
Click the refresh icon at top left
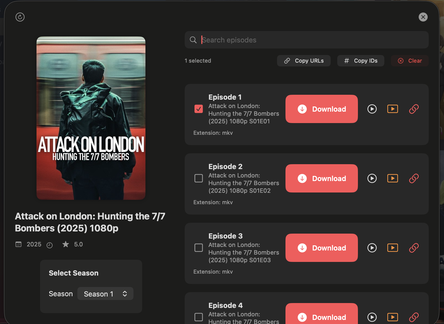[20, 17]
